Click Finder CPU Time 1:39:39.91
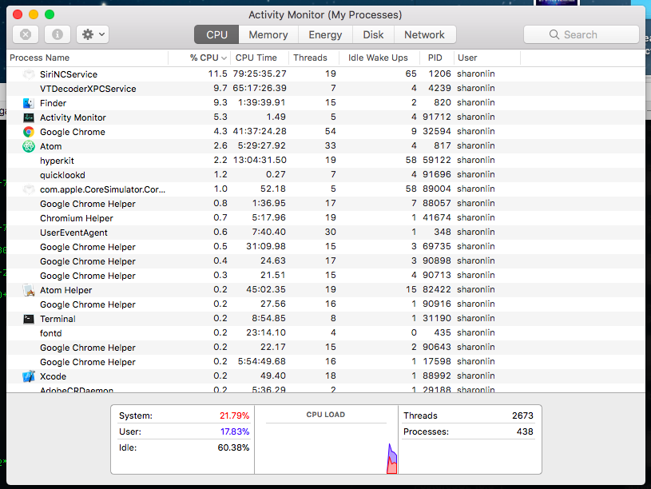Screen dimensions: 651x489 click(x=261, y=102)
